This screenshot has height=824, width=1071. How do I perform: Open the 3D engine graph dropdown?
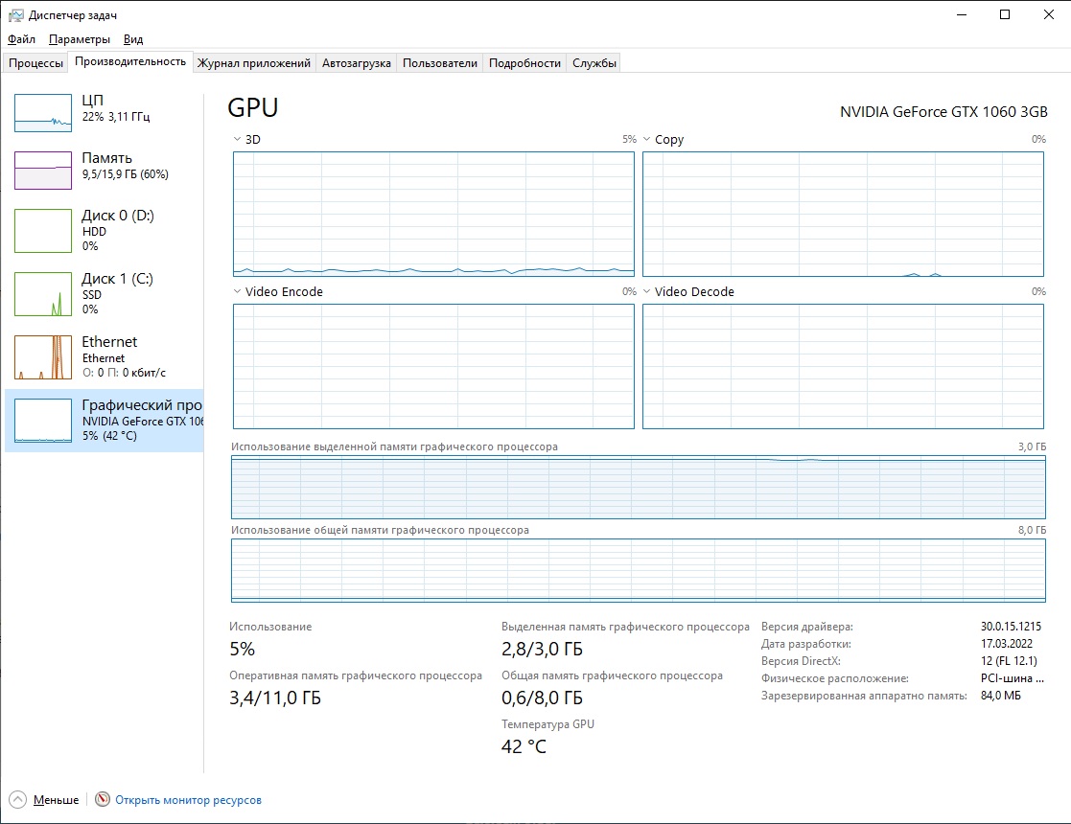point(238,140)
